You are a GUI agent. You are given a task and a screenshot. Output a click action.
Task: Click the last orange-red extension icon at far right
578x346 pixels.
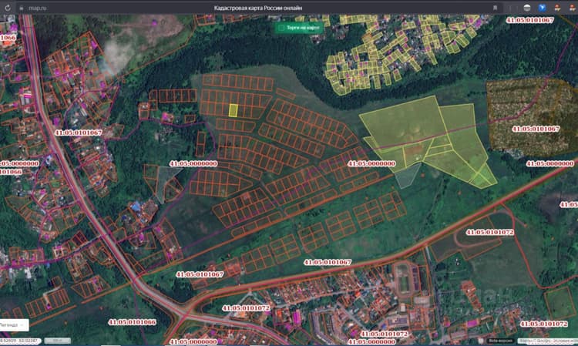[x=573, y=8]
